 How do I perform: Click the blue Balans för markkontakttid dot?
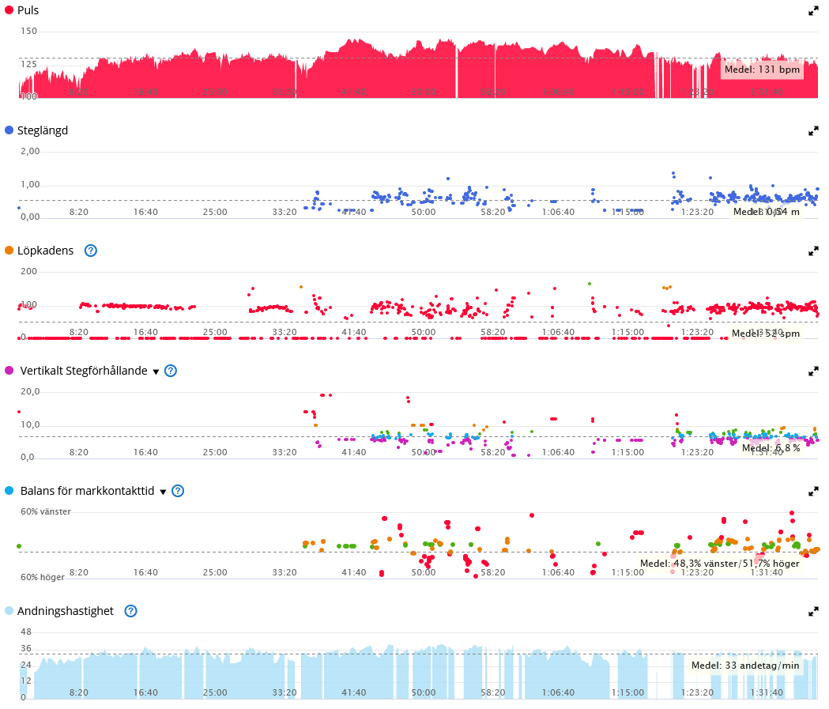(9, 490)
